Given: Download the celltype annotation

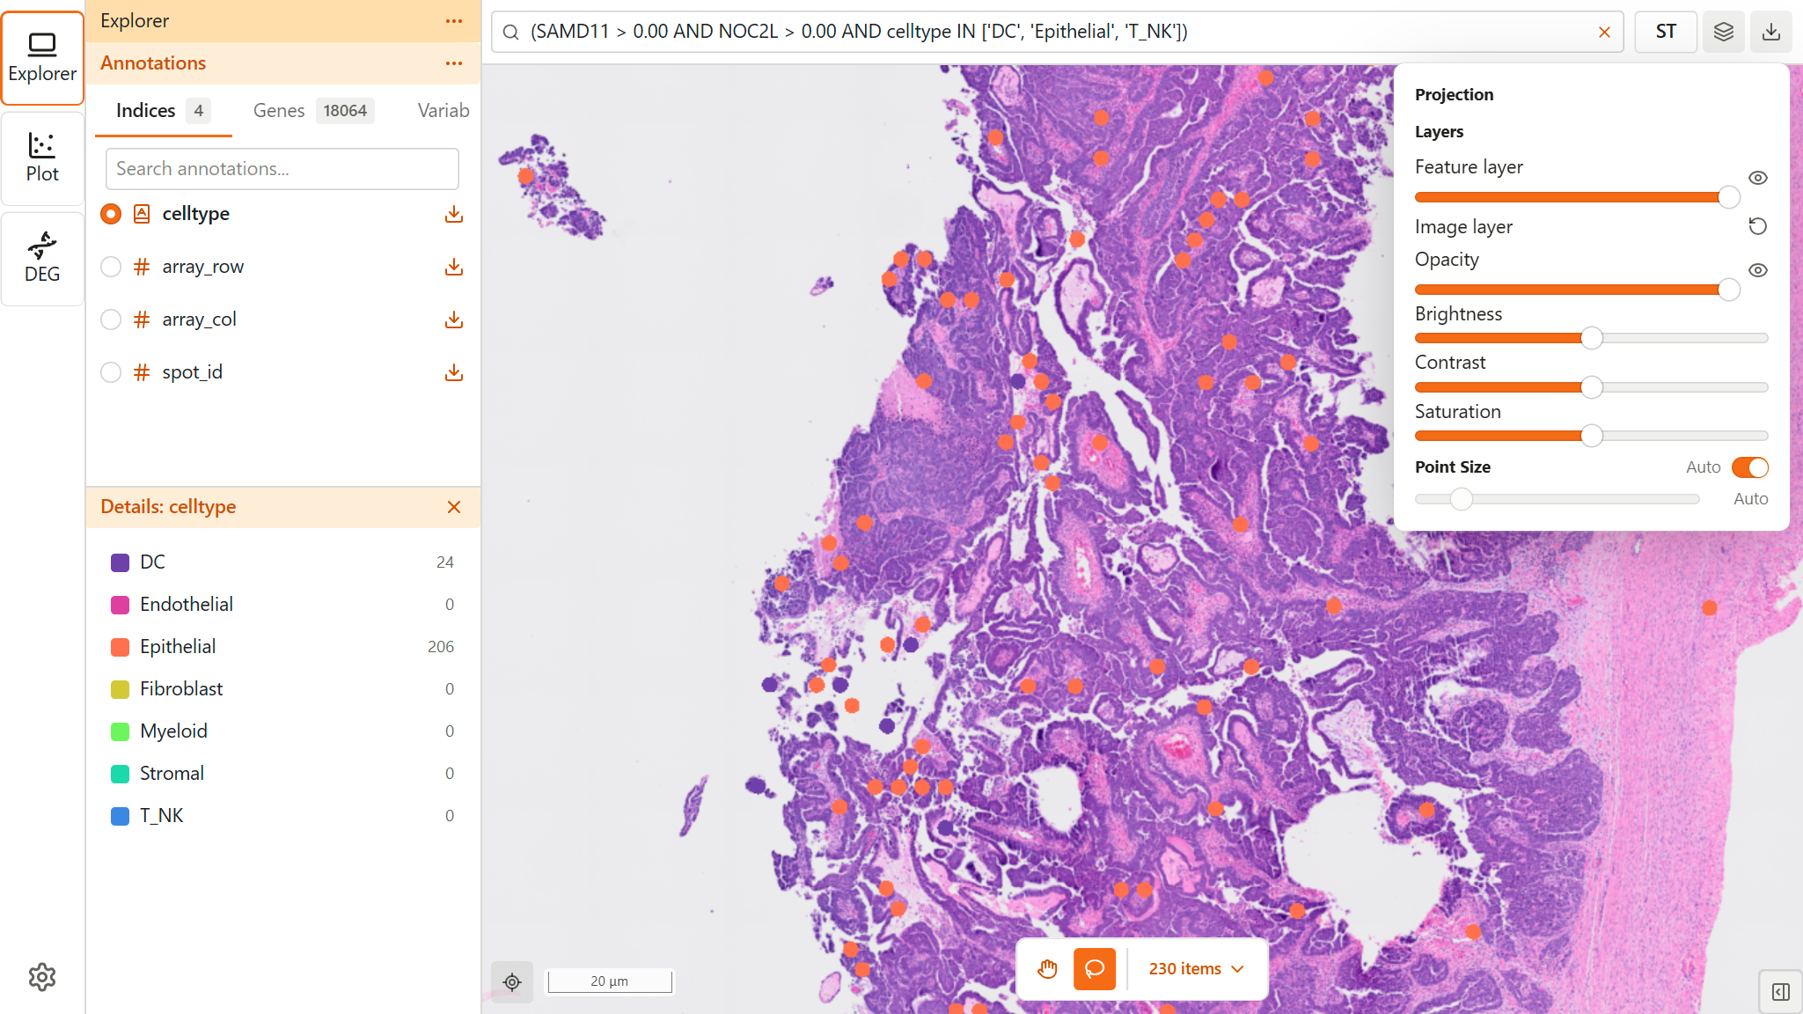Looking at the screenshot, I should coord(454,214).
